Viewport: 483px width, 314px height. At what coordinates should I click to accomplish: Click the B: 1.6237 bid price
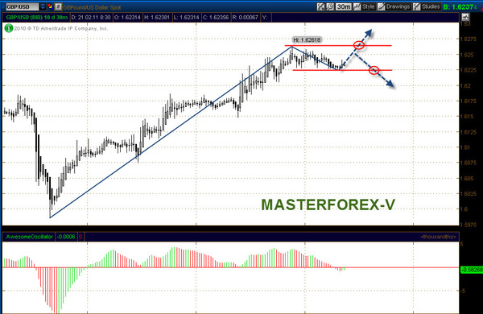(x=460, y=6)
